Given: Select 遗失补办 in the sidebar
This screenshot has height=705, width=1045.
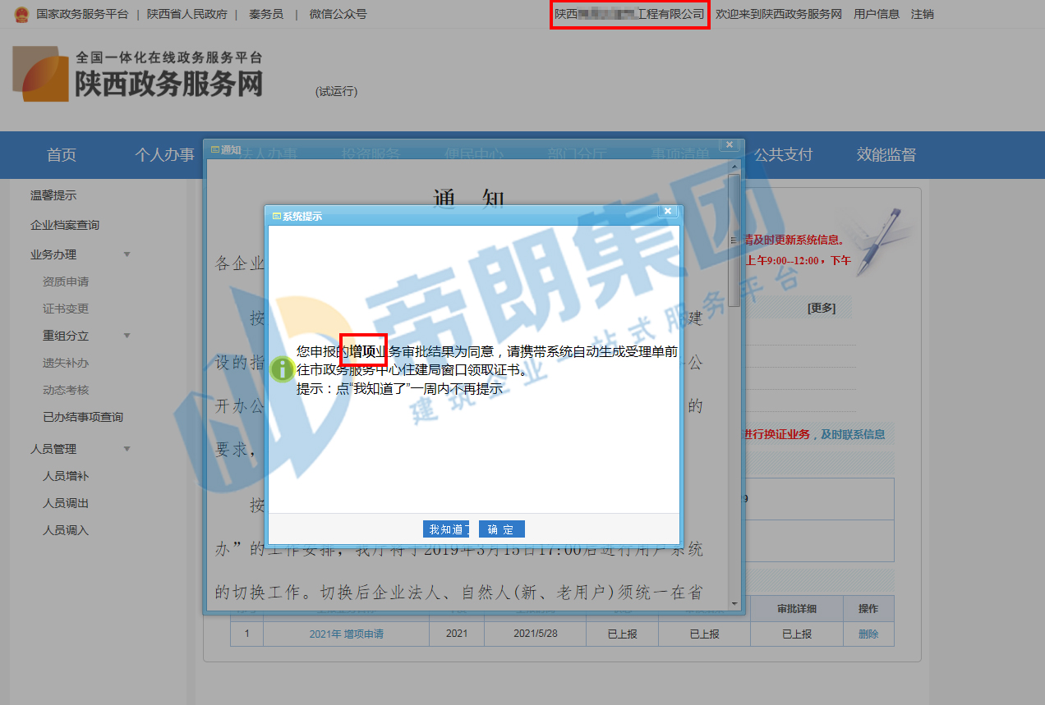Looking at the screenshot, I should coord(66,363).
